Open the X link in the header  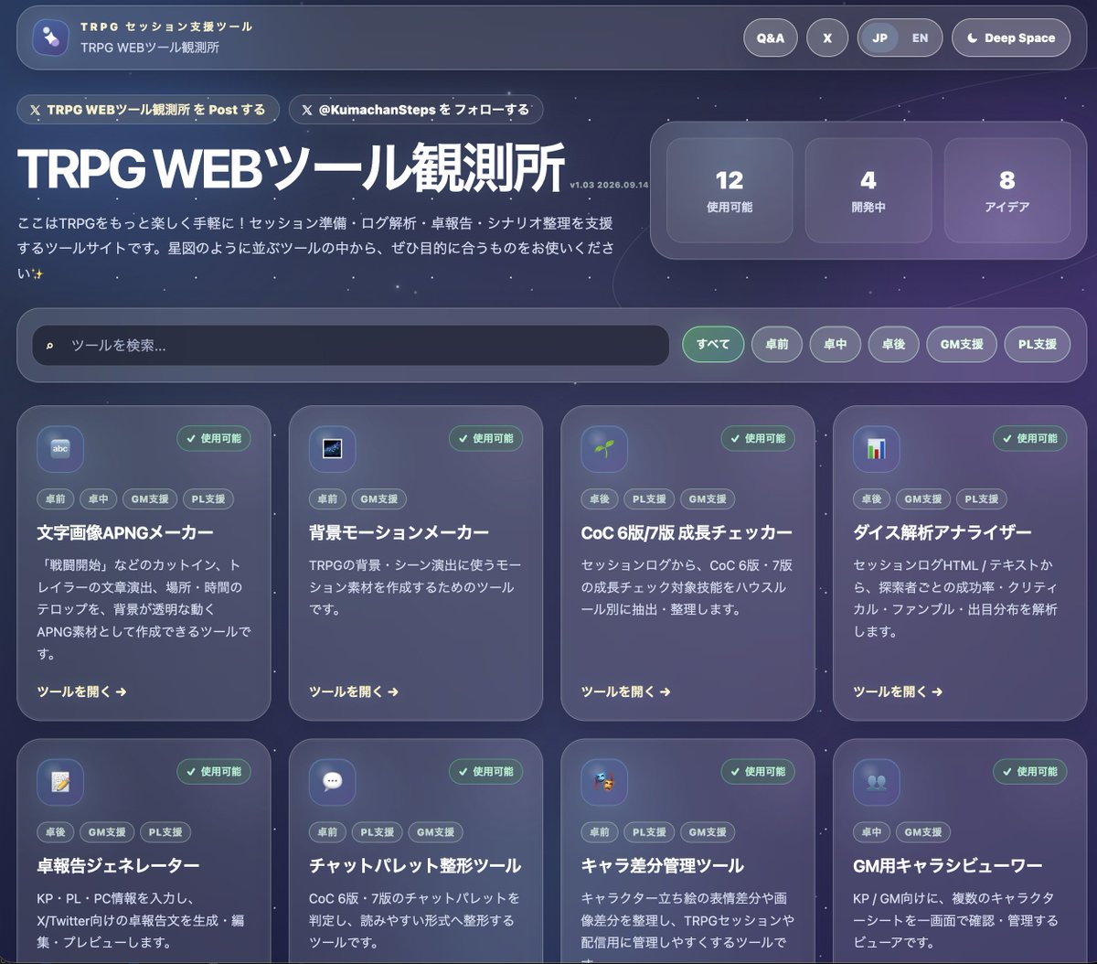827,38
